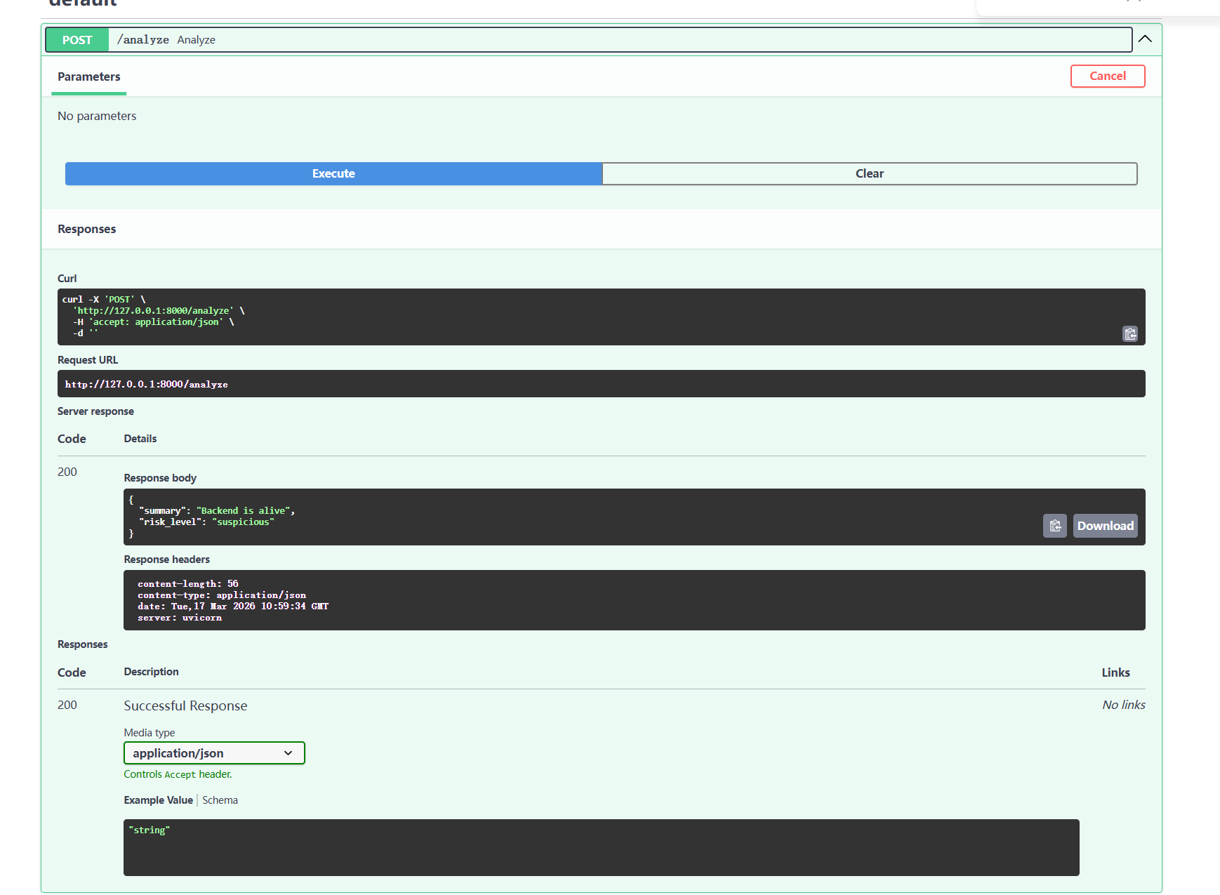Cancel the try-it-out mode

(x=1108, y=76)
